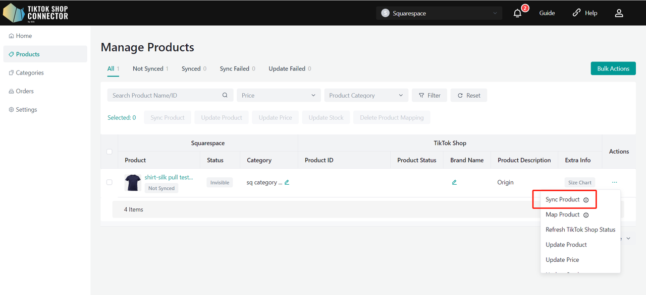Click the navy shirt product thumbnail

pos(133,182)
